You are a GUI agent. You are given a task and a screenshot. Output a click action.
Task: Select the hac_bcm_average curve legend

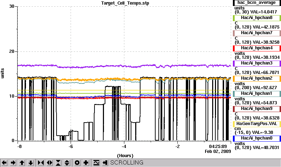[257, 3]
